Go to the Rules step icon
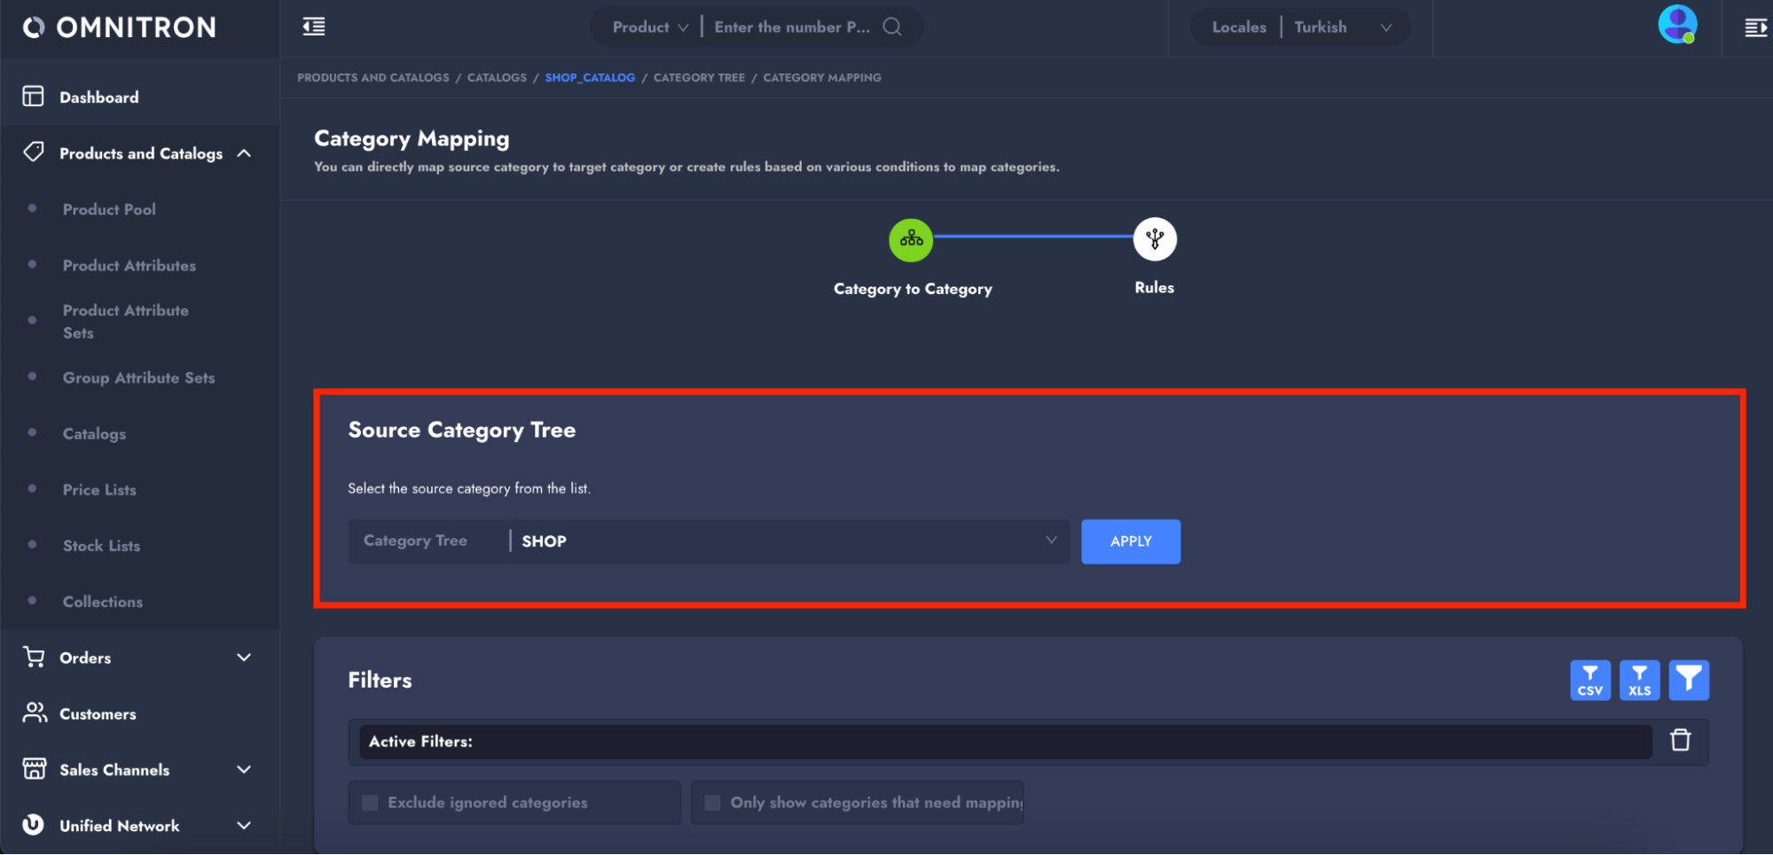 (1154, 240)
